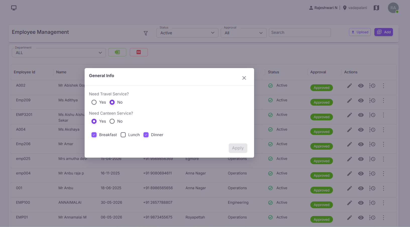
Task: Edit employee A002 with pencil icon
Action: pyautogui.click(x=349, y=86)
